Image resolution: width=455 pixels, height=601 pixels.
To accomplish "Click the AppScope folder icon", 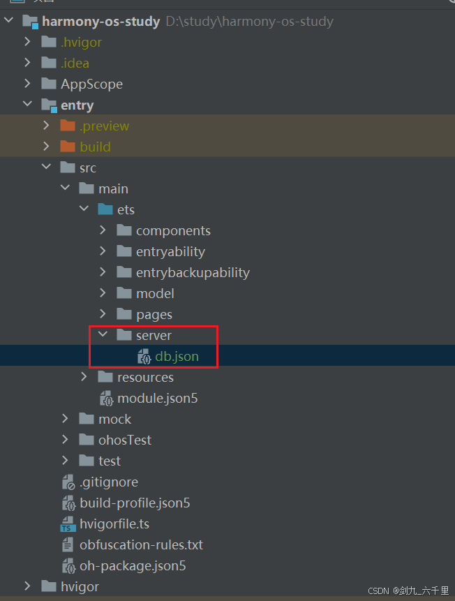I will [49, 84].
